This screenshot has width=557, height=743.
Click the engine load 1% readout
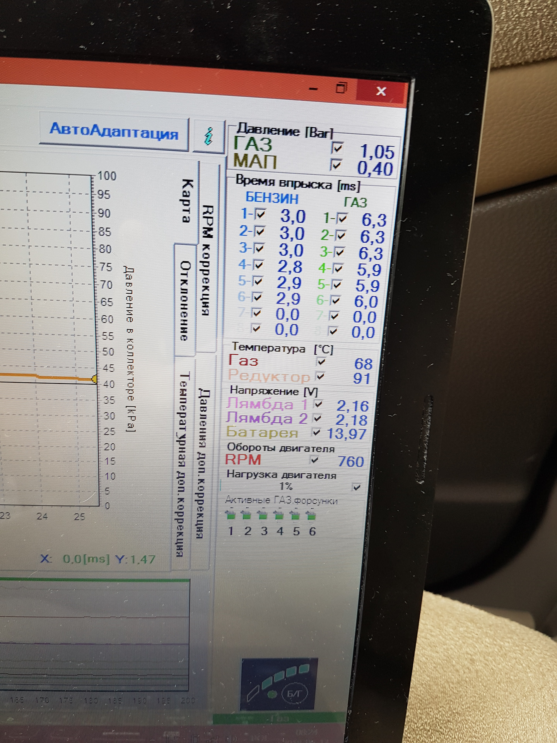(x=286, y=486)
